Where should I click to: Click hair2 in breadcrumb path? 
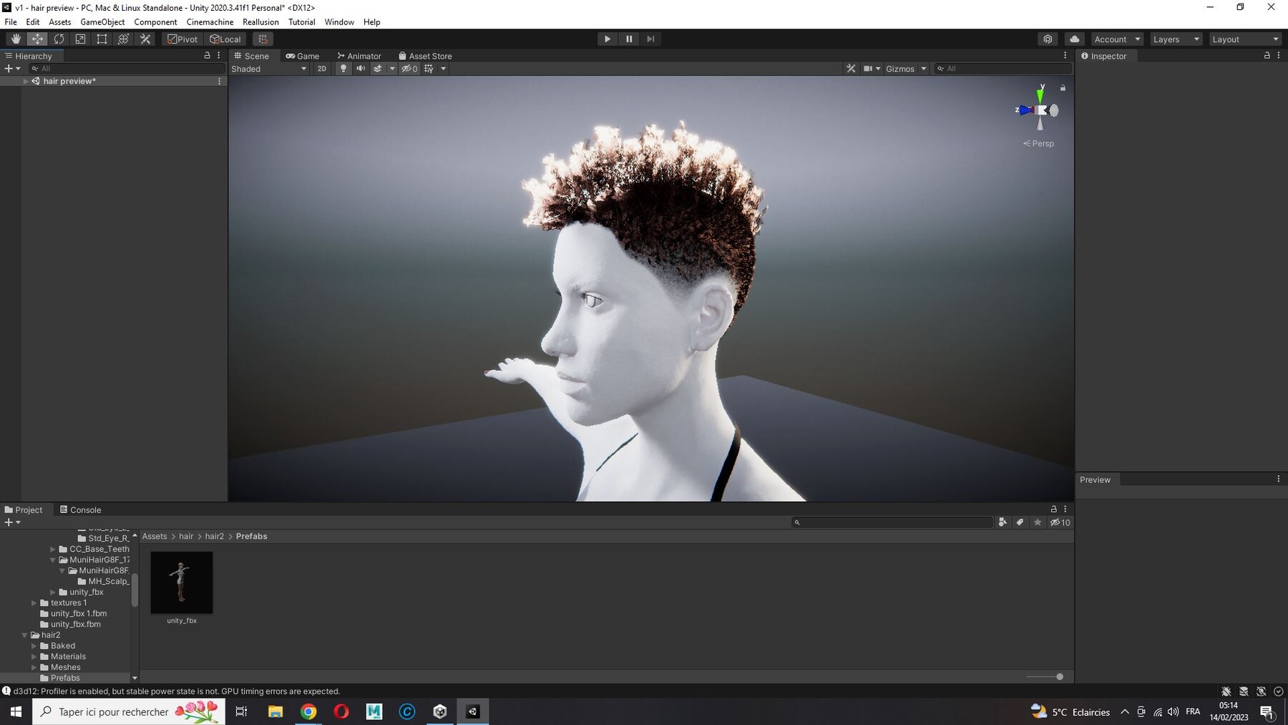point(215,536)
